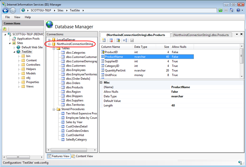Click the dbo.Categories table icon
Image resolution: width=246 pixels, height=167 pixels.
coord(63,53)
